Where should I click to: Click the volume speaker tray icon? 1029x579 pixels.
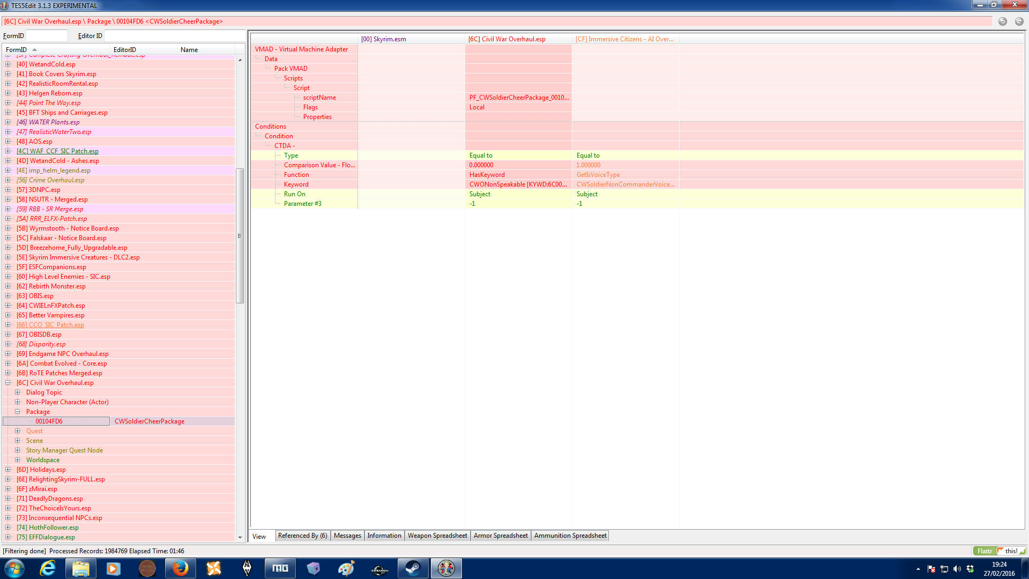point(957,569)
